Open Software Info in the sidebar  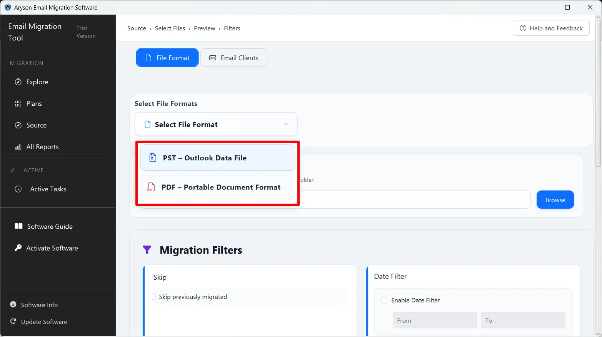(39, 305)
